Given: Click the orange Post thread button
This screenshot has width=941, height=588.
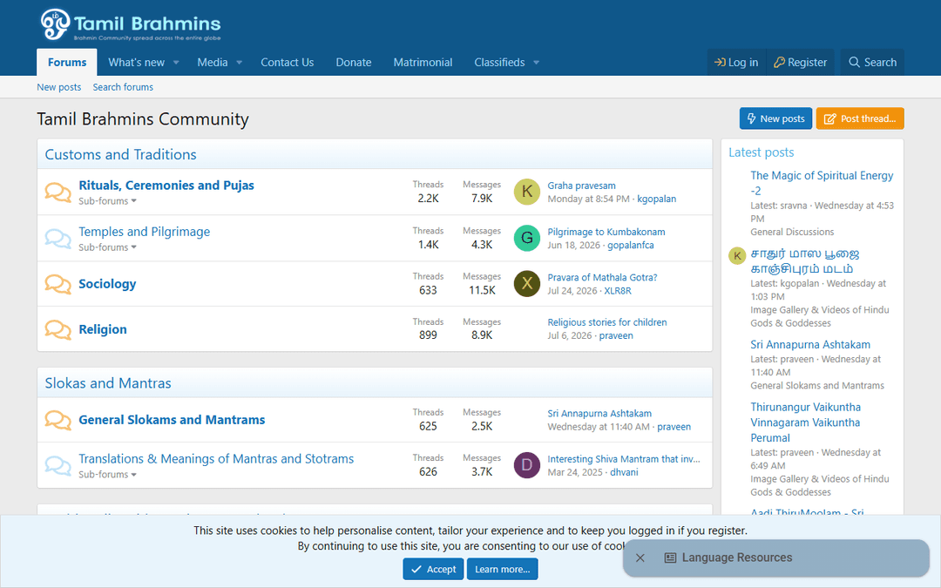Looking at the screenshot, I should (860, 118).
